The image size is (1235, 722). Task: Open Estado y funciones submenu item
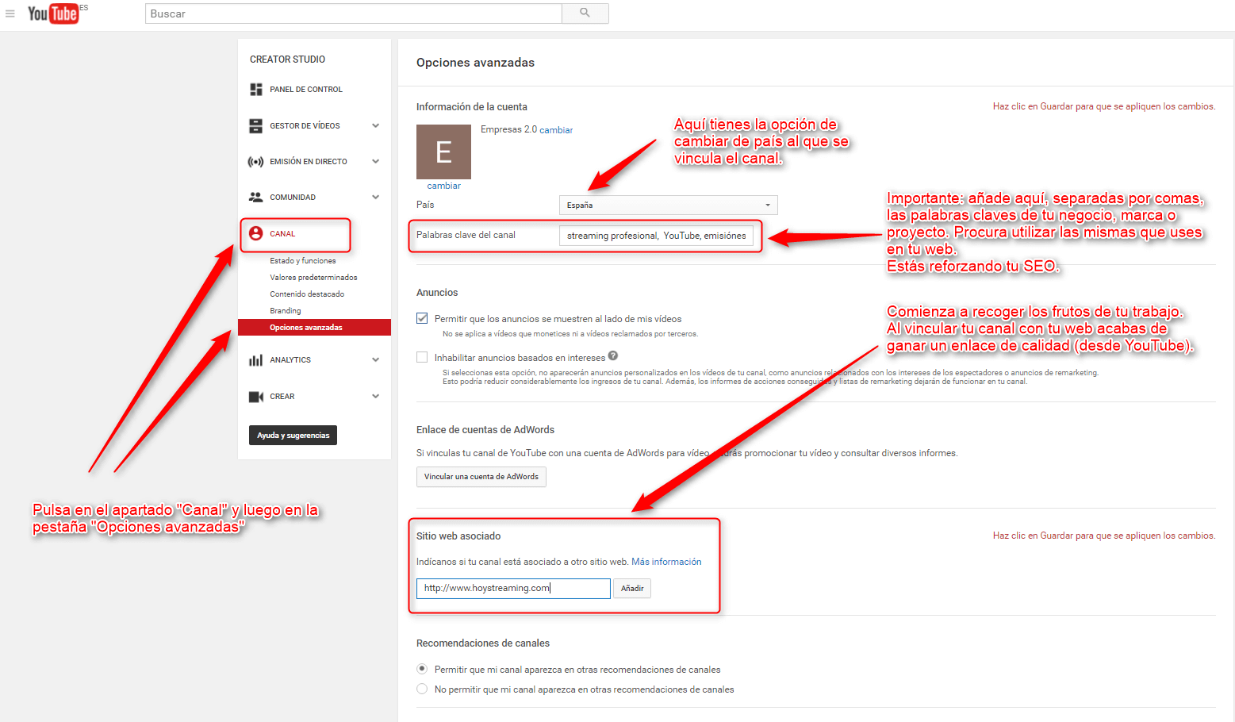303,261
